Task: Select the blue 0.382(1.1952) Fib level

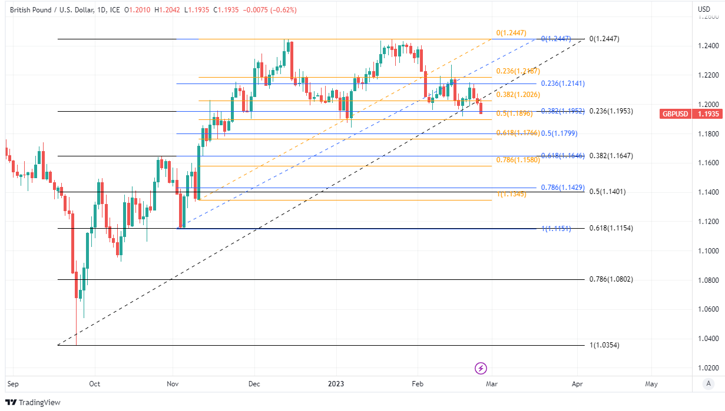Action: [x=563, y=111]
